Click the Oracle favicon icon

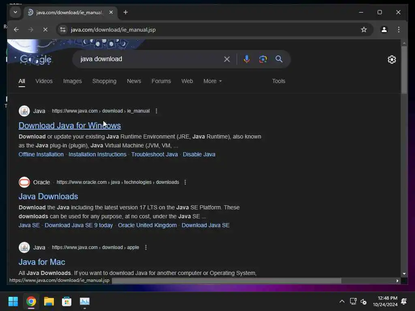coord(24,182)
